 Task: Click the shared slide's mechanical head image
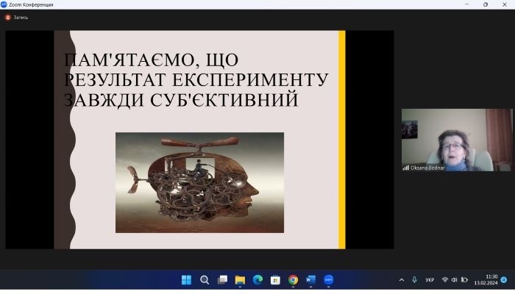coord(199,182)
